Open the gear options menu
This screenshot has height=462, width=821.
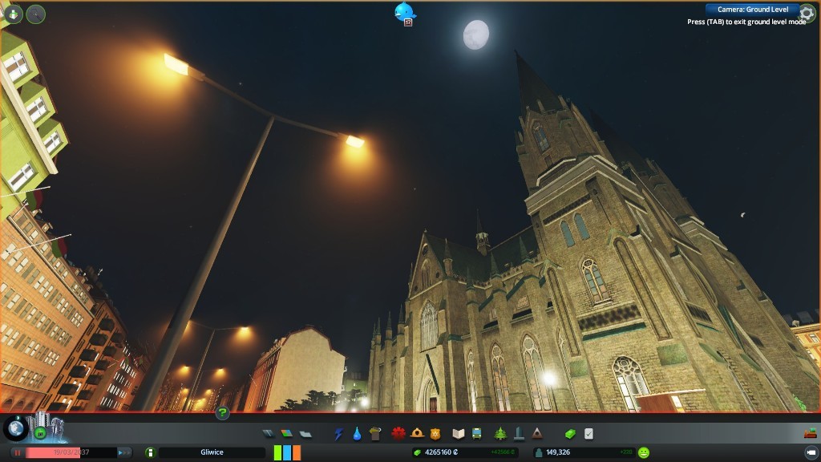coord(807,14)
